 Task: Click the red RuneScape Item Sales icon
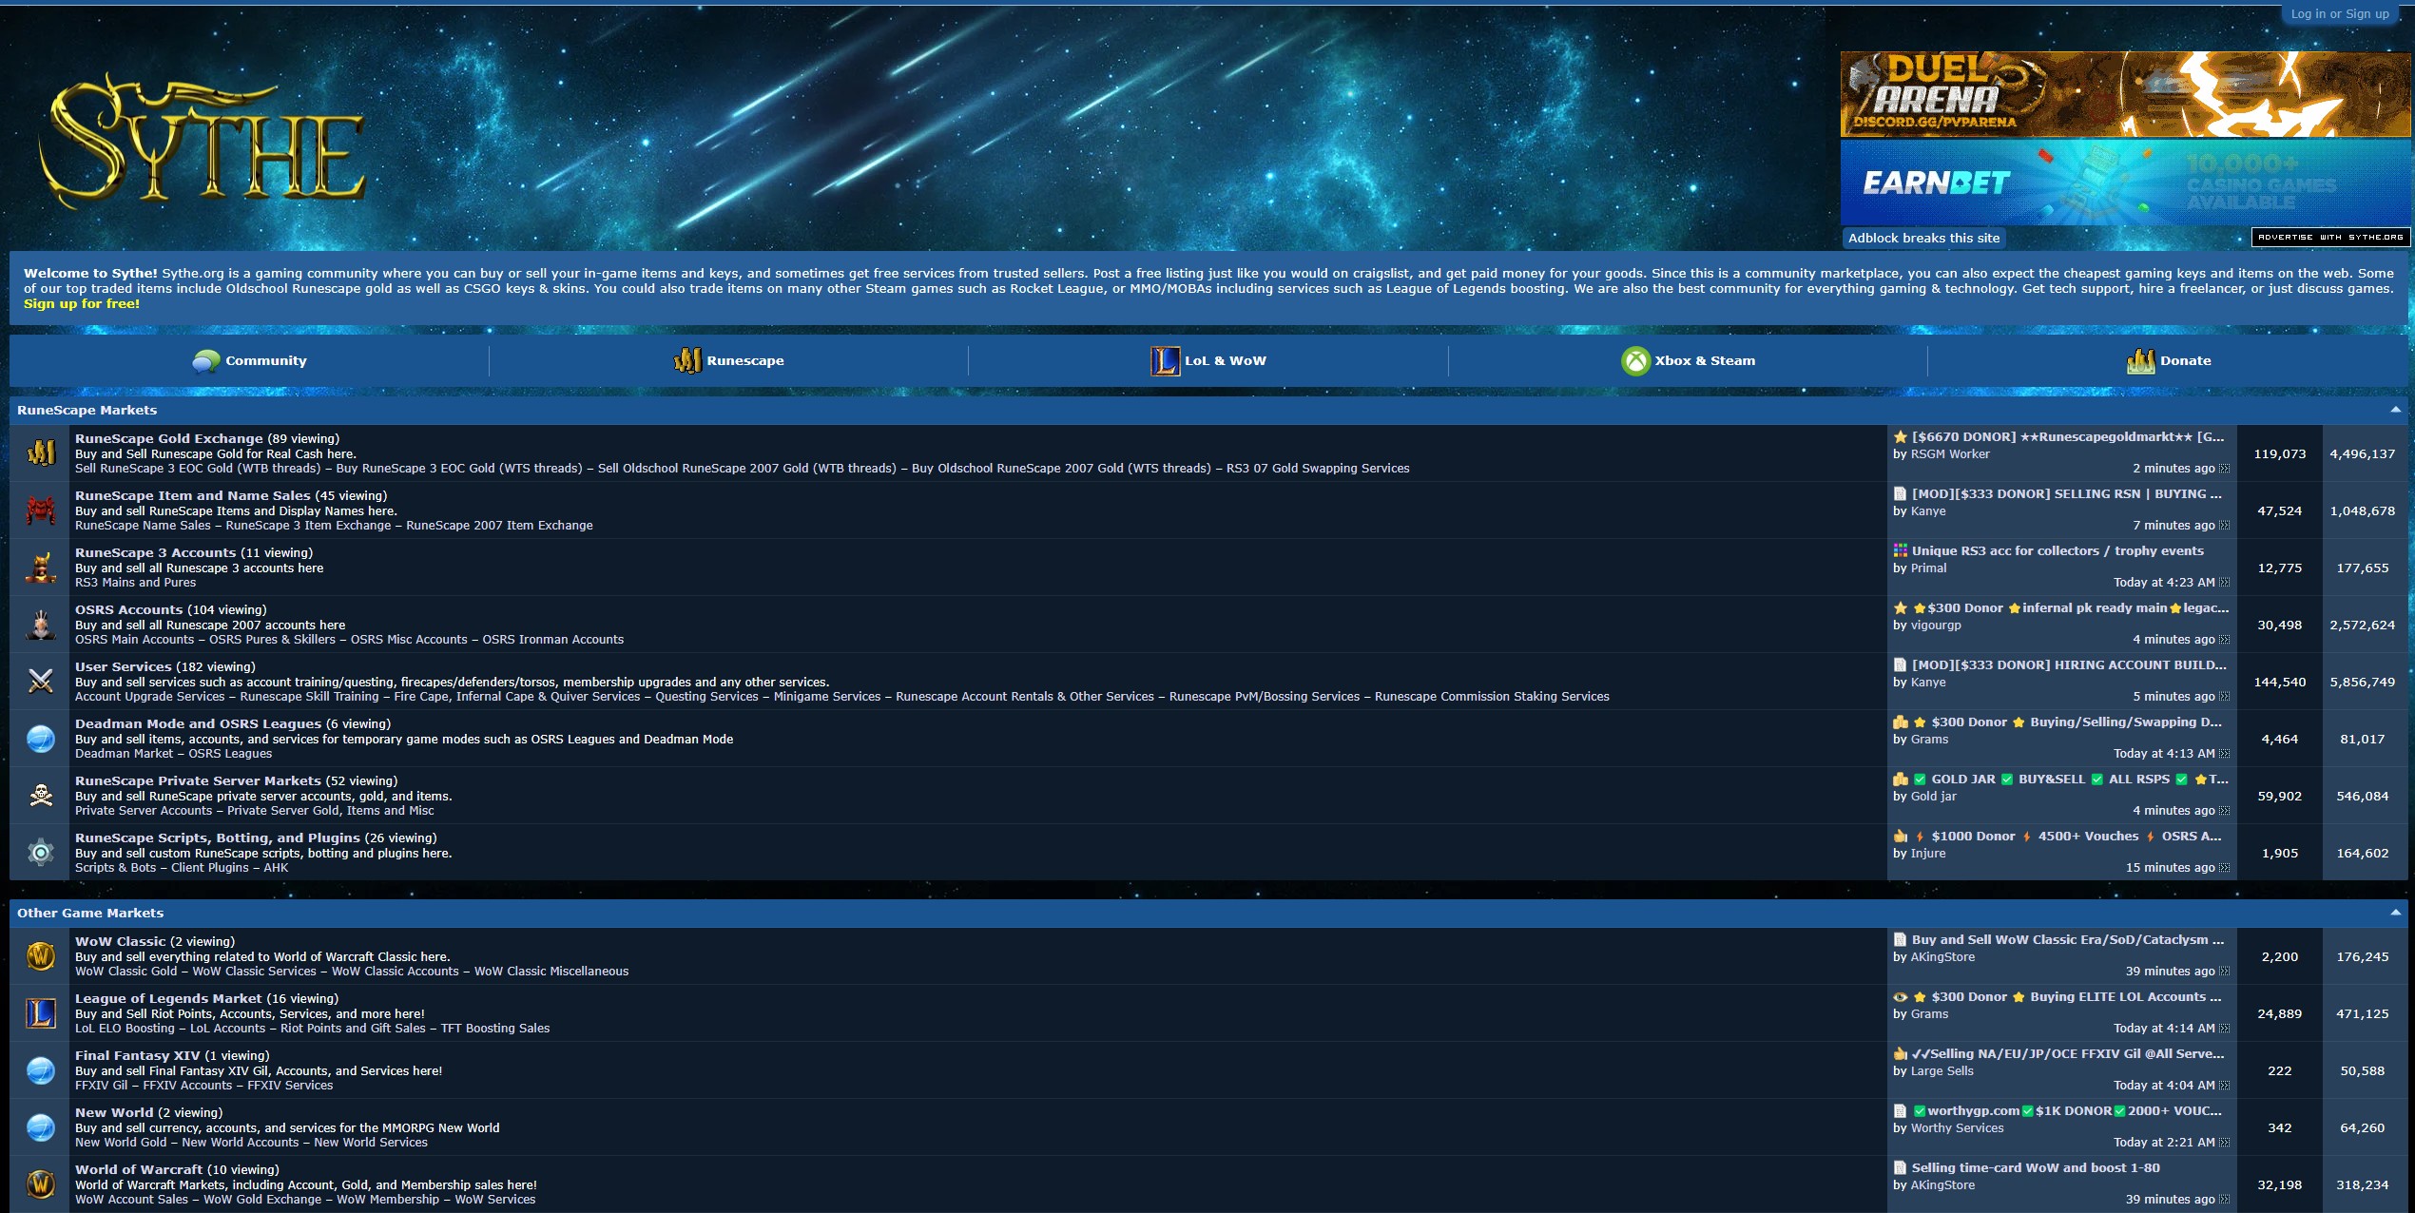[40, 510]
